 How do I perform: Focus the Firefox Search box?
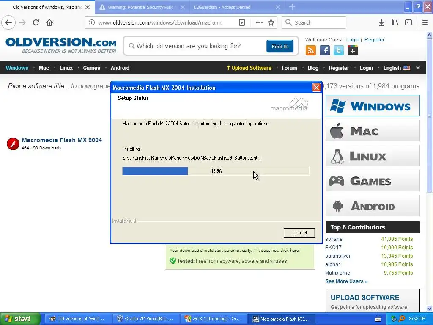coord(314,22)
